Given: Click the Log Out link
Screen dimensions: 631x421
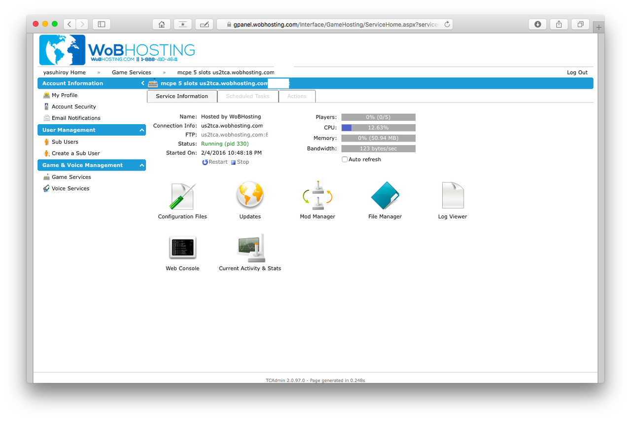Looking at the screenshot, I should point(577,72).
